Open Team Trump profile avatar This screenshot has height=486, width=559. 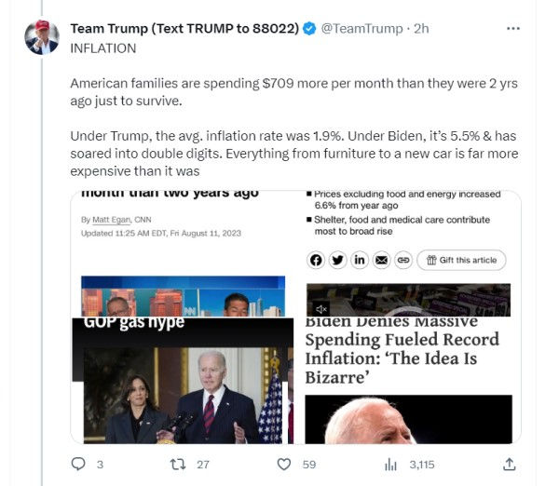coord(42,37)
